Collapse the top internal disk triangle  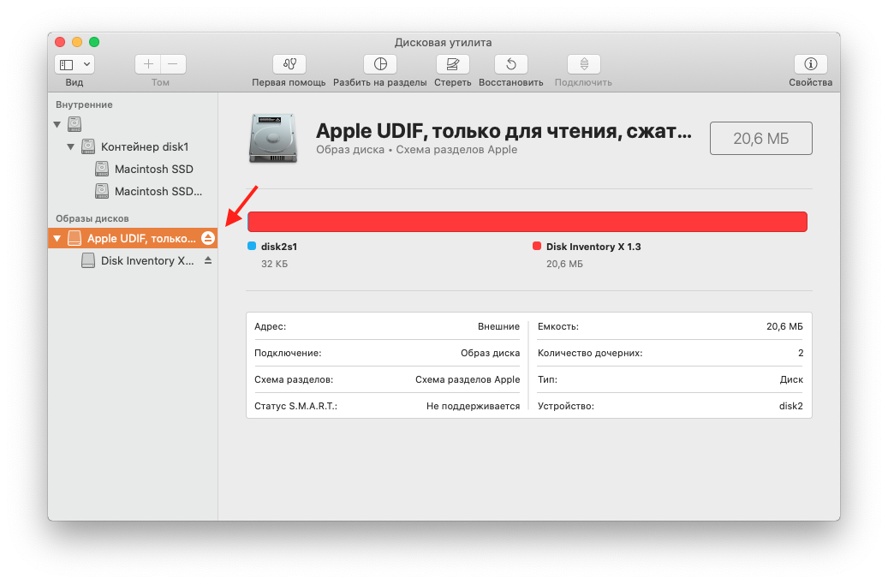click(x=57, y=124)
